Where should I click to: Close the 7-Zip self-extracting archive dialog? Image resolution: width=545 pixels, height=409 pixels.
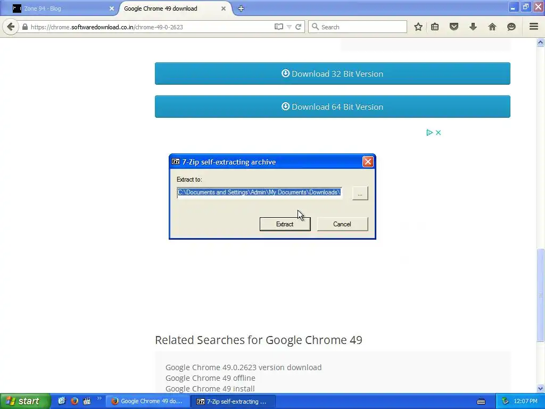tap(368, 162)
